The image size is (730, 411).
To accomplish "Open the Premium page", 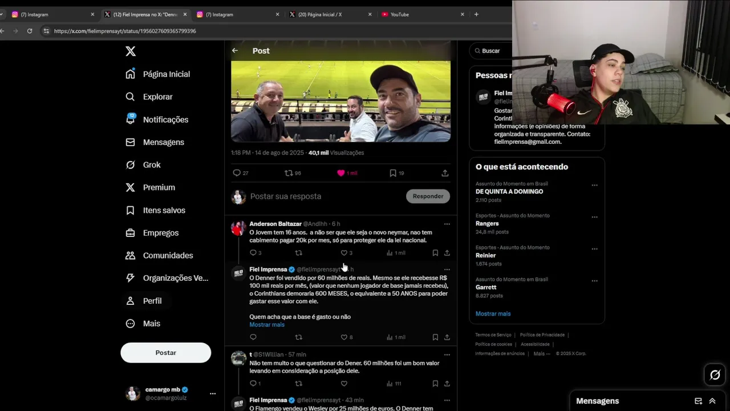I will tap(150, 187).
